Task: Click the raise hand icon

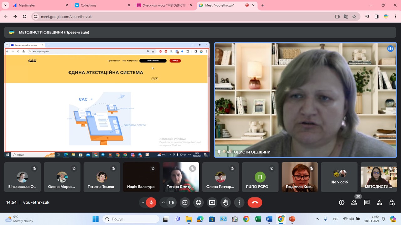Action: pyautogui.click(x=226, y=202)
